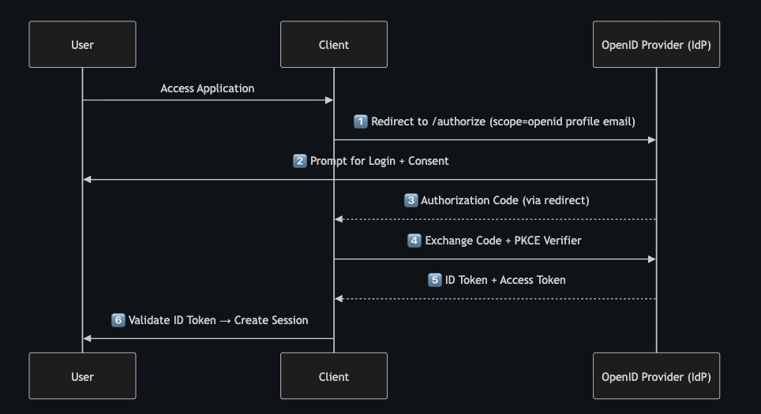
Task: Click the step 6 number badge
Action: tap(118, 320)
